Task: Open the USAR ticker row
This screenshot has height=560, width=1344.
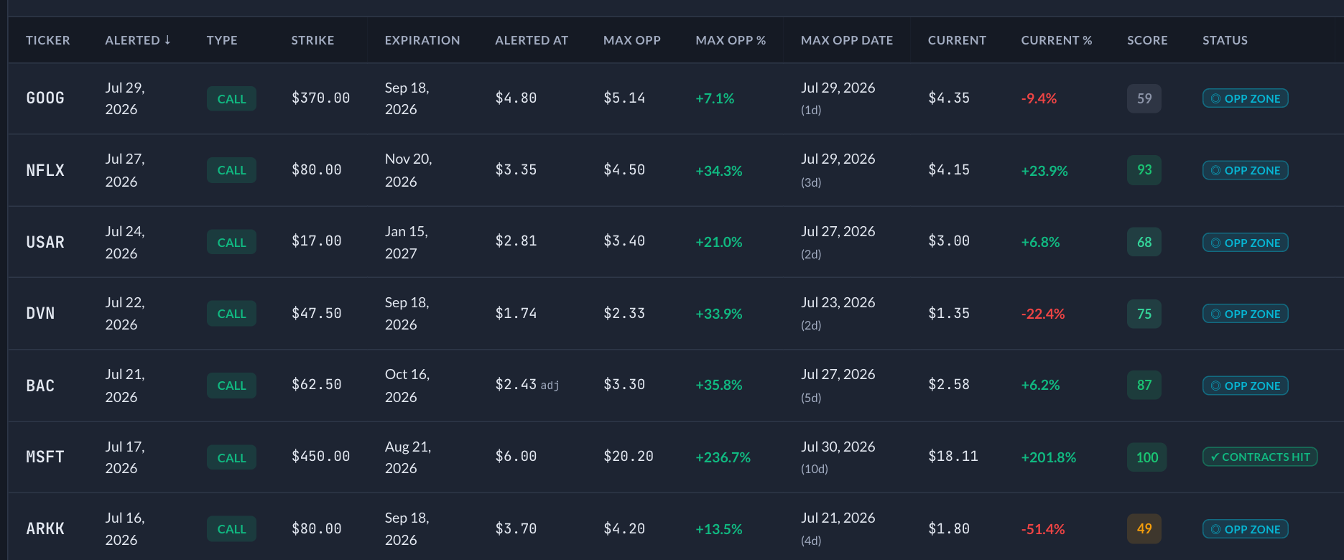Action: [x=45, y=242]
